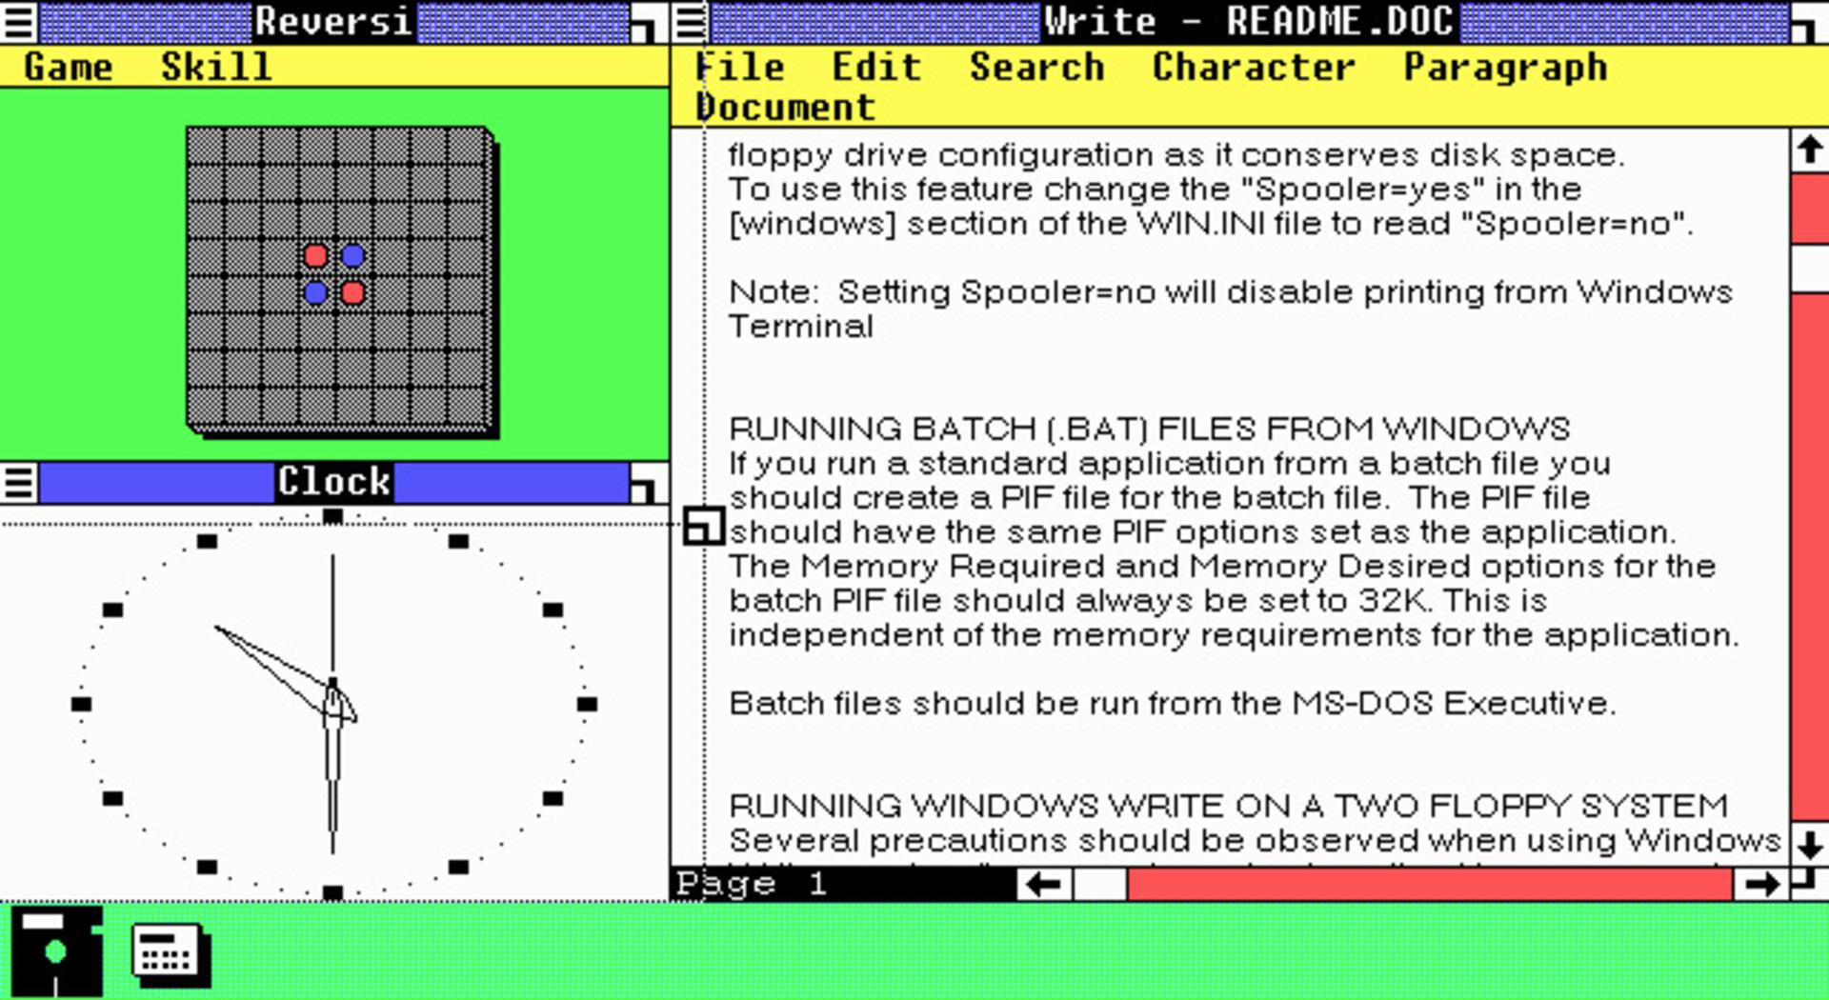1829x1000 pixels.
Task: Open the Skill menu in Reversi
Action: [216, 68]
